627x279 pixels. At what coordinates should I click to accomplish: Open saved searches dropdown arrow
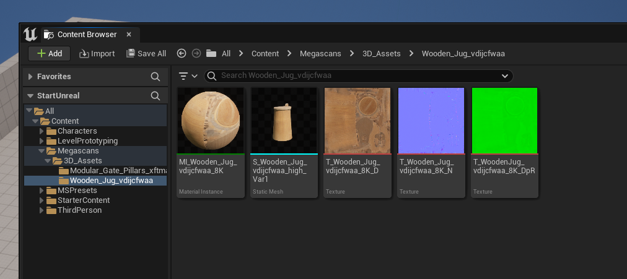point(505,76)
